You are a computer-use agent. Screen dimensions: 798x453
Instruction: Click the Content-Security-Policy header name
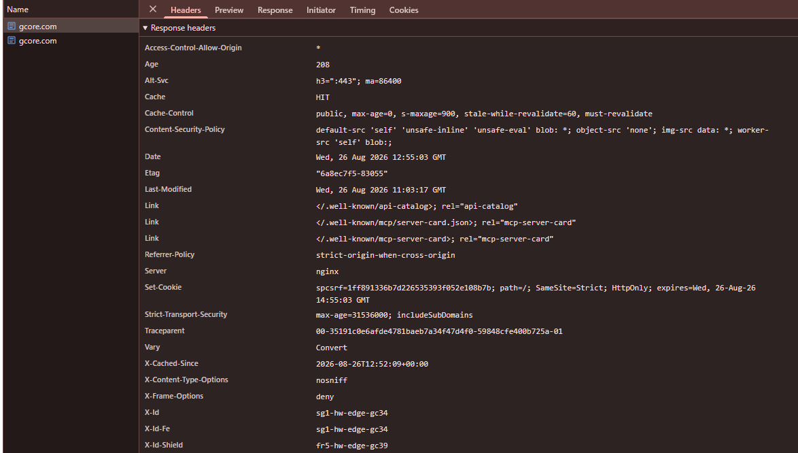click(x=185, y=129)
